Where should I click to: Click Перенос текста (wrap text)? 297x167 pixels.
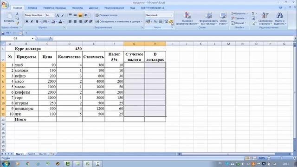click(x=106, y=15)
